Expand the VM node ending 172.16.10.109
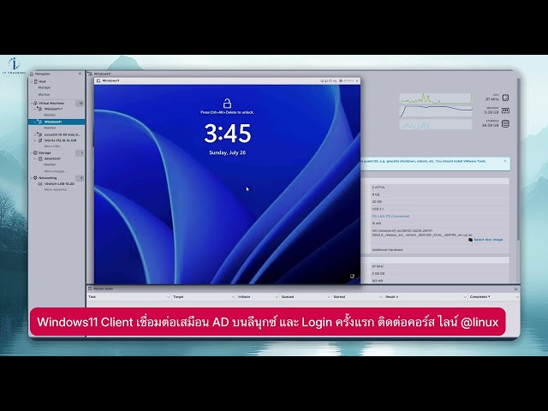Viewport: 548px width, 411px height. (35, 140)
